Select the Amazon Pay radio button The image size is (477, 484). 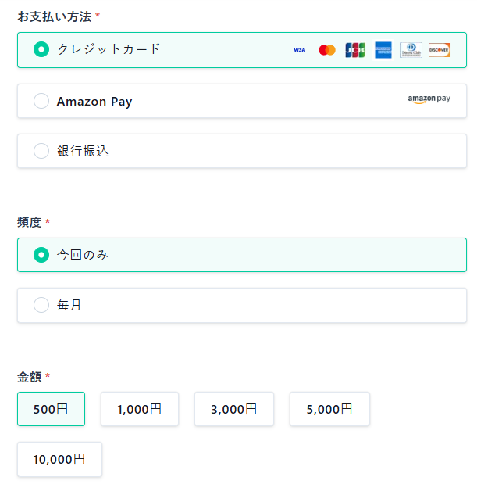(x=41, y=101)
